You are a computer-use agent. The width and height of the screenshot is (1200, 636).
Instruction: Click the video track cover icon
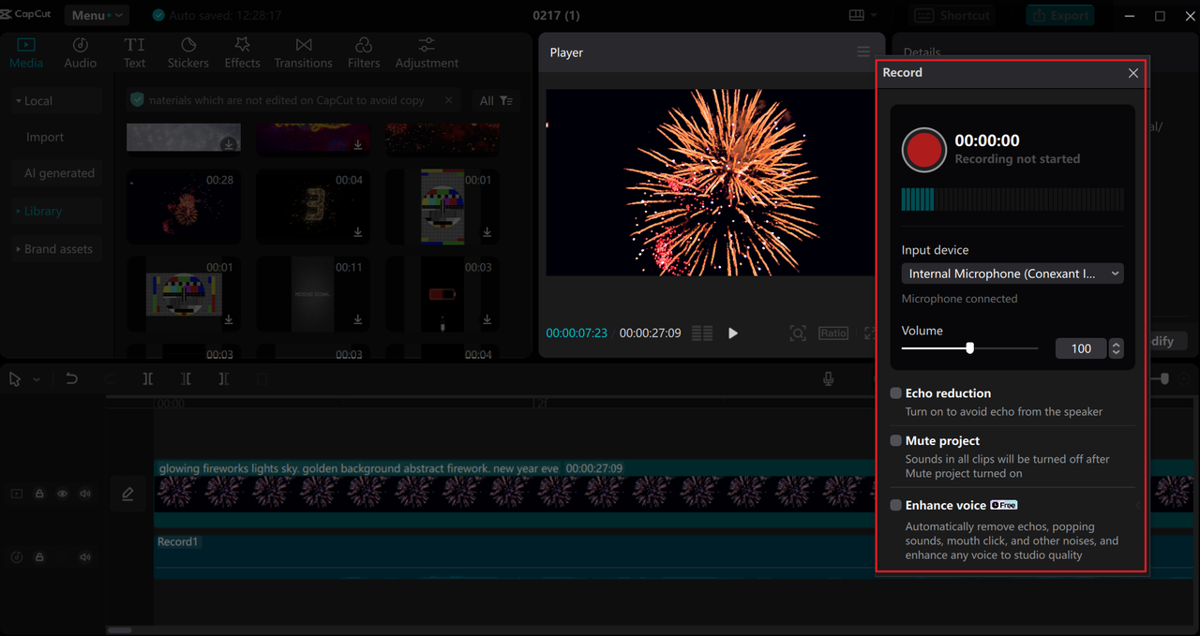pyautogui.click(x=16, y=494)
